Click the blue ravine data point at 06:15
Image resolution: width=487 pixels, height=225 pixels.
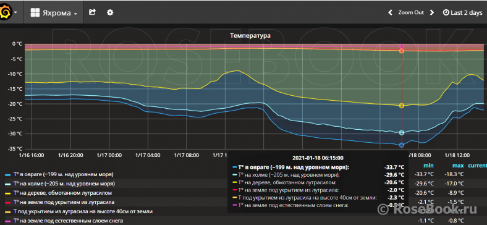401,145
